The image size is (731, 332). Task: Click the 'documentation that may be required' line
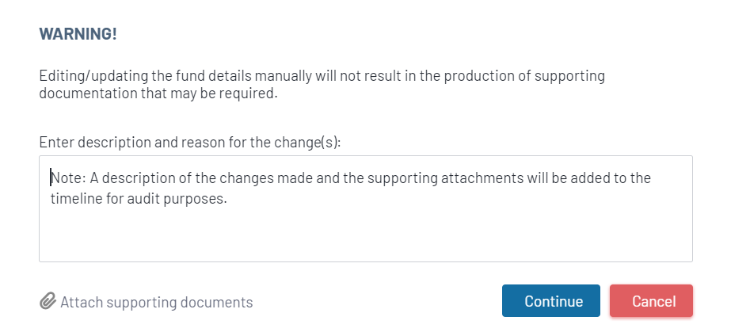(x=158, y=93)
